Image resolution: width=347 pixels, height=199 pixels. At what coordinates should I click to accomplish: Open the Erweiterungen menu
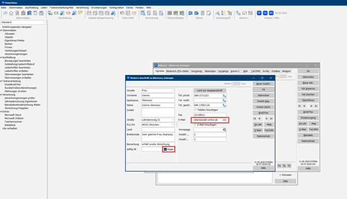coord(99,8)
